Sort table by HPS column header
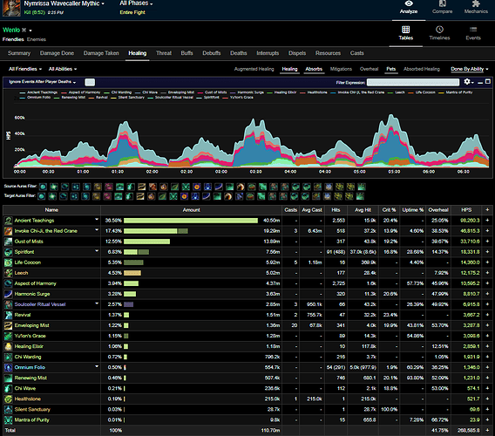This screenshot has width=495, height=436. click(x=466, y=210)
